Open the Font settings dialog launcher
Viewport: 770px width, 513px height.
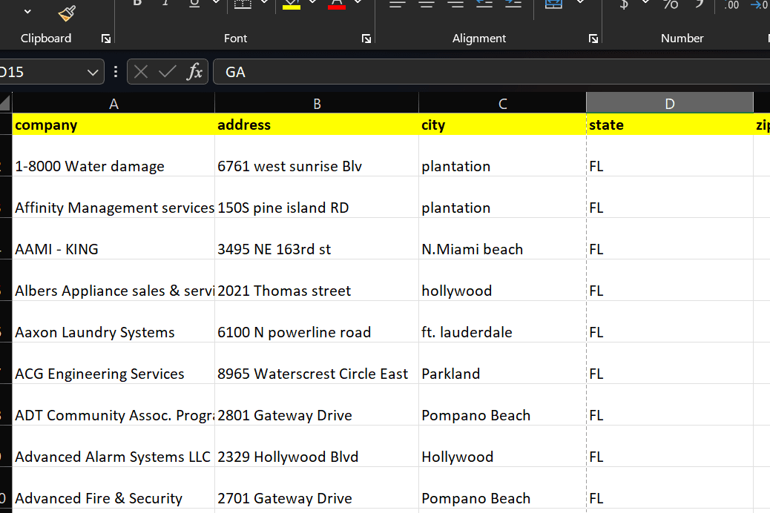(366, 39)
